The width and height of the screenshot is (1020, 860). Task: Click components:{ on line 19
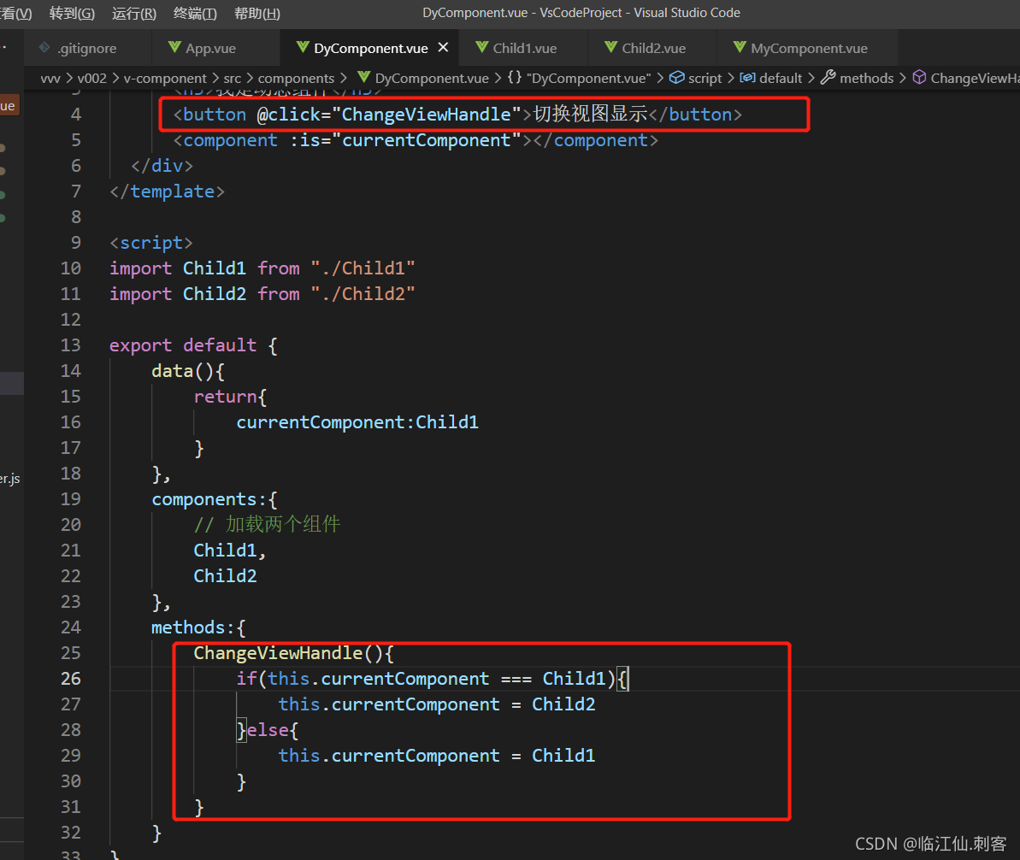pyautogui.click(x=215, y=499)
